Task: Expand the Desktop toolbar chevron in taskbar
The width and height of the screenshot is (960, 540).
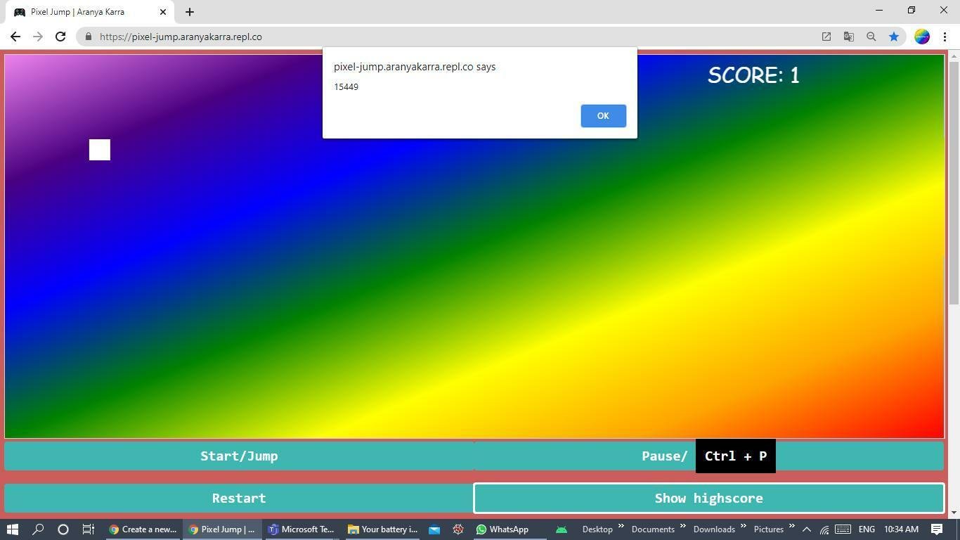Action: 621,526
